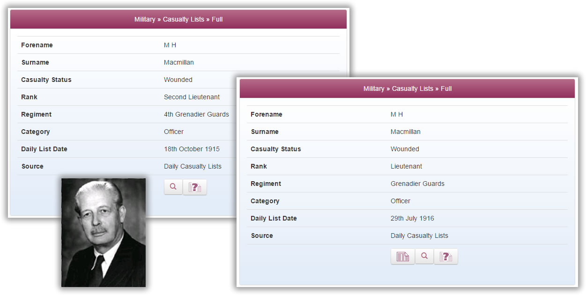The image size is (586, 295).
Task: Select the 'Military » Casualty Lists » Full' header of the 1915 record
Action: 178,19
